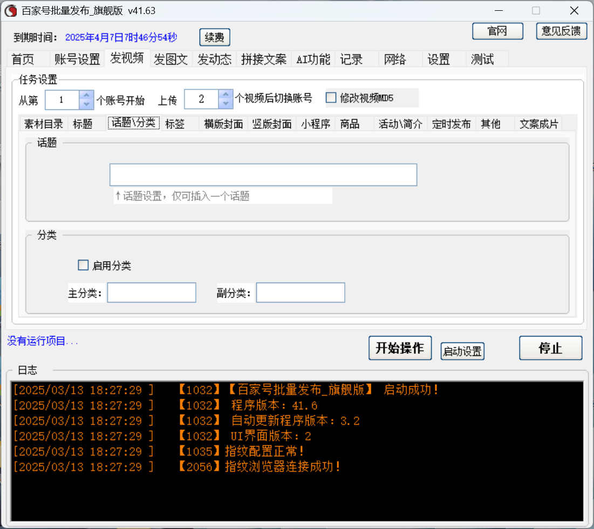This screenshot has width=594, height=529.
Task: Minimize the application window
Action: (x=499, y=11)
